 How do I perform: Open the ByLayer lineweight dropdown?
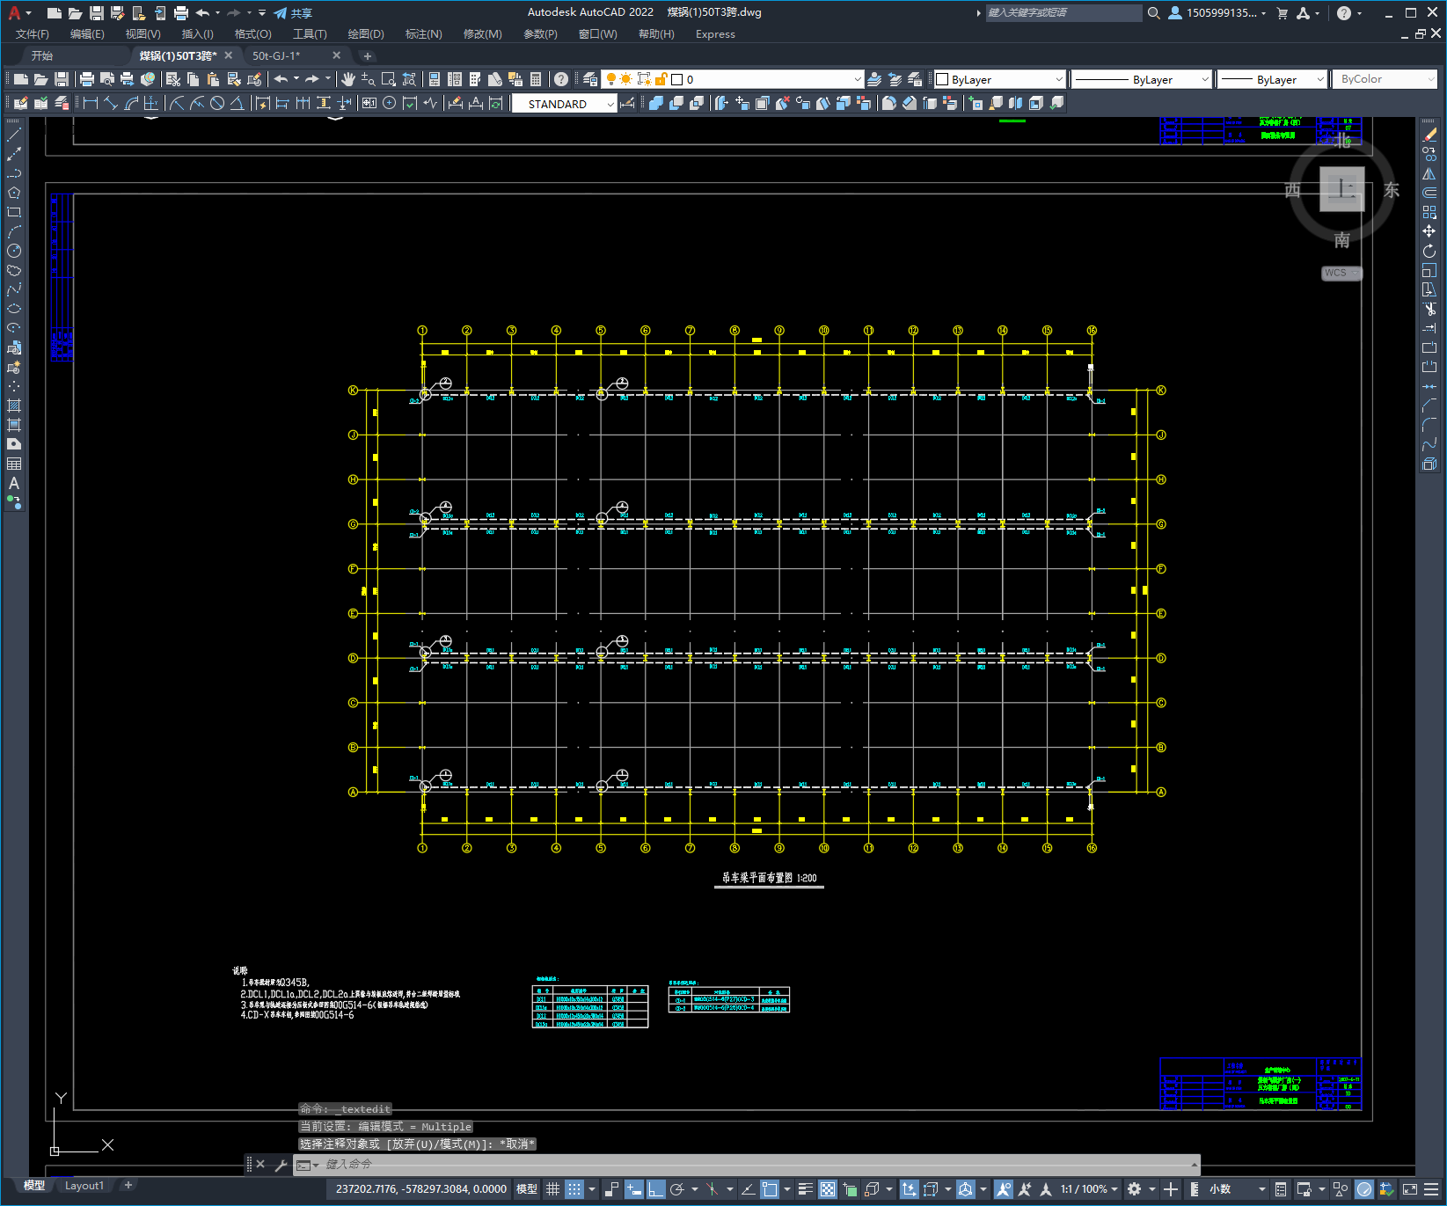1273,79
